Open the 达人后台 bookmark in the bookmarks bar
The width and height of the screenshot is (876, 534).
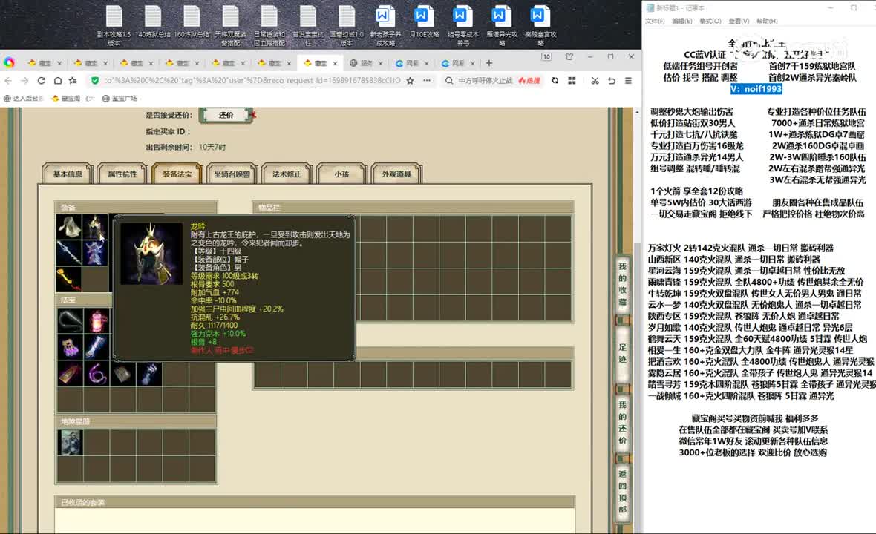tap(24, 99)
